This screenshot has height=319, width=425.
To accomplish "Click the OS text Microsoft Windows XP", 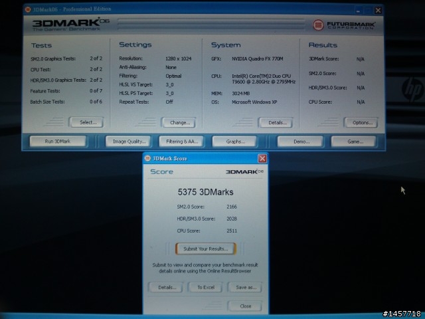I will [254, 102].
